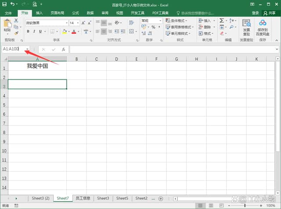This screenshot has height=209, width=281.
Task: Click Delete cells (删除) button
Action: pyautogui.click(x=207, y=27)
